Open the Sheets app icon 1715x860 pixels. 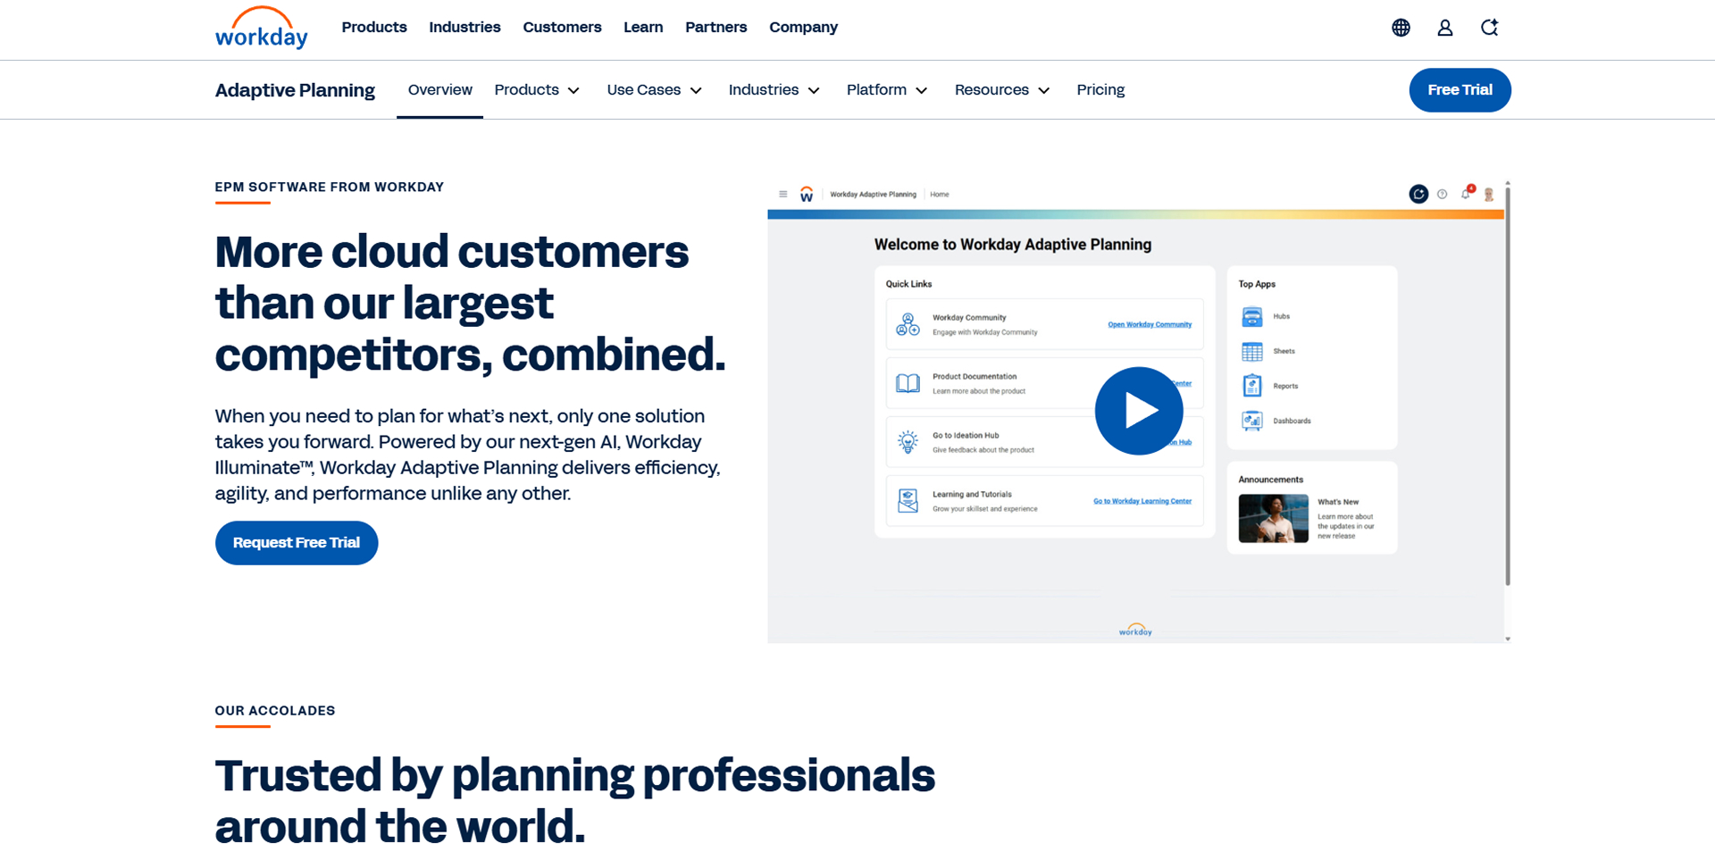[1252, 351]
